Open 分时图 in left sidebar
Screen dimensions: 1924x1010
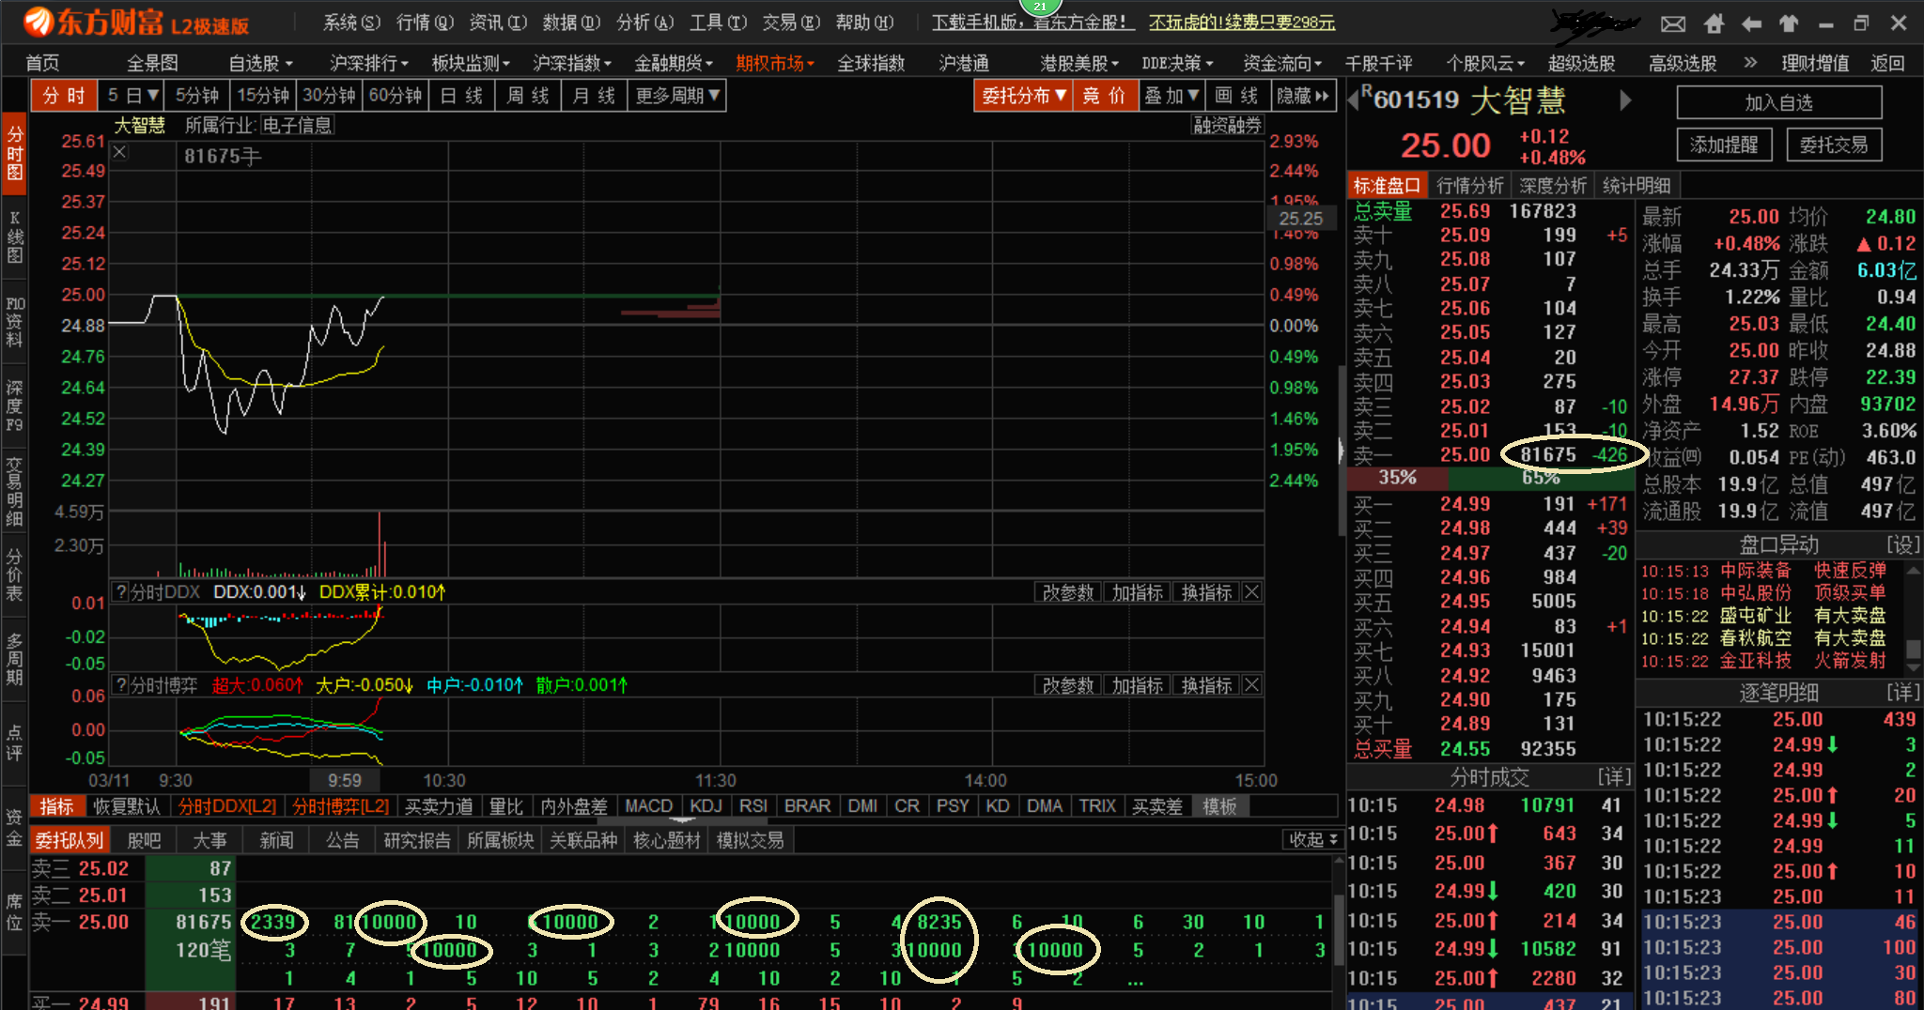[15, 153]
